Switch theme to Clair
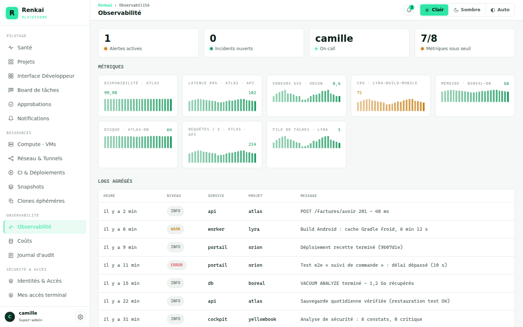Image resolution: width=523 pixels, height=327 pixels. click(x=434, y=10)
